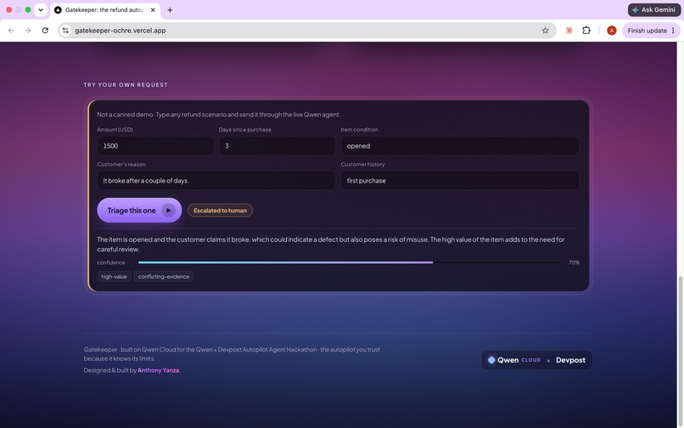Bookmark this page with the star
Viewport: 684px width, 428px height.
point(545,31)
